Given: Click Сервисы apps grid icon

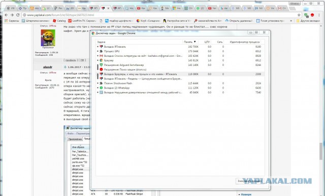Looking at the screenshot, I should pos(6,21).
